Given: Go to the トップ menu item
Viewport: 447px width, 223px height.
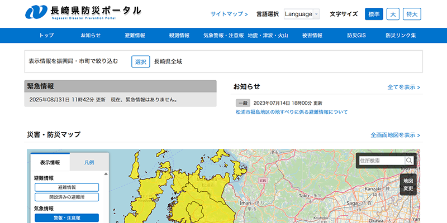Looking at the screenshot, I should [x=46, y=36].
